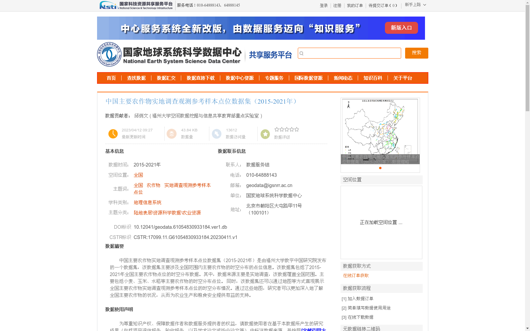Click the email geodata@igsnrr.ac.cn
530x331 pixels.
(x=269, y=185)
